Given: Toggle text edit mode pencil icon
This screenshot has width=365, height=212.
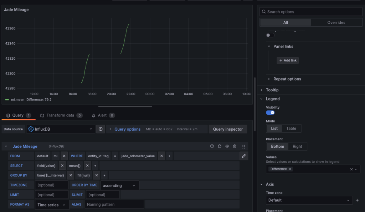Looking at the screenshot, I should [x=244, y=156].
